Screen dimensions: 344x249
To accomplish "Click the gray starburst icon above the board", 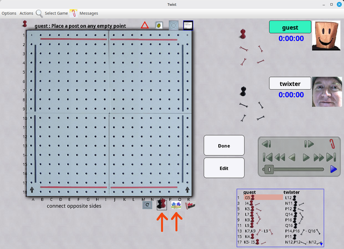I will [174, 25].
